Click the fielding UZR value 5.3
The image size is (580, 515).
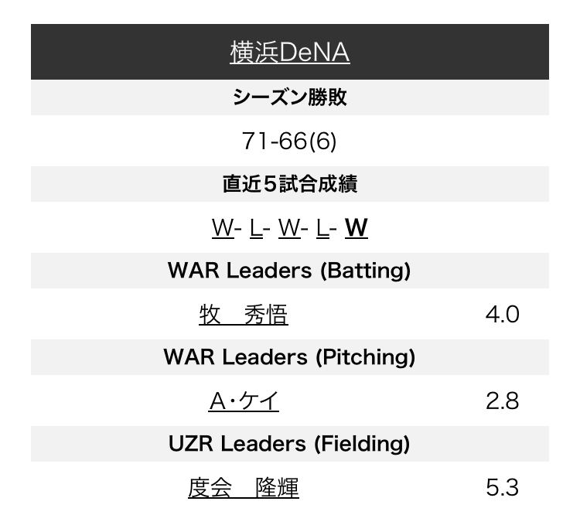[503, 488]
